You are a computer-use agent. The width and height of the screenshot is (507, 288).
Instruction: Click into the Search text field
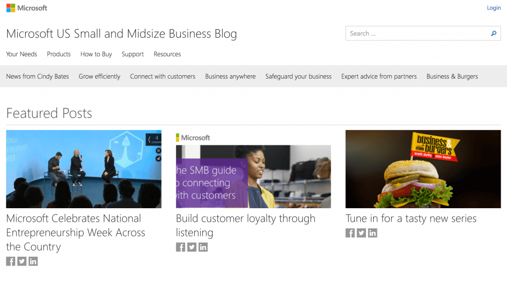(x=417, y=33)
